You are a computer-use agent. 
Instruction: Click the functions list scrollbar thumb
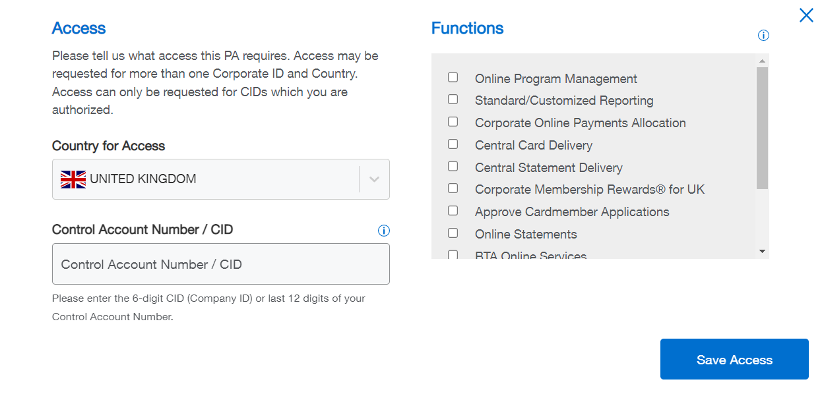coord(762,128)
